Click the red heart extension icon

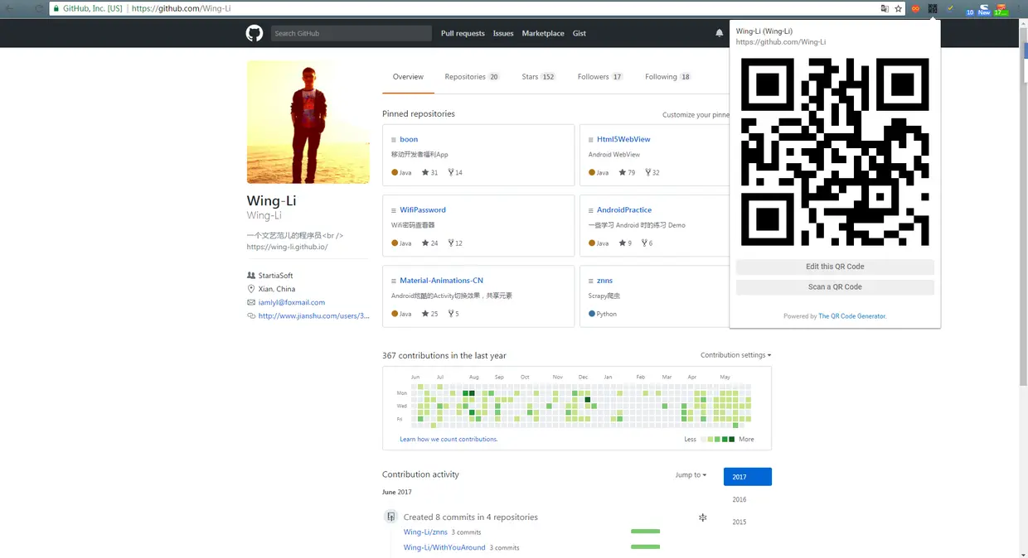[x=915, y=8]
